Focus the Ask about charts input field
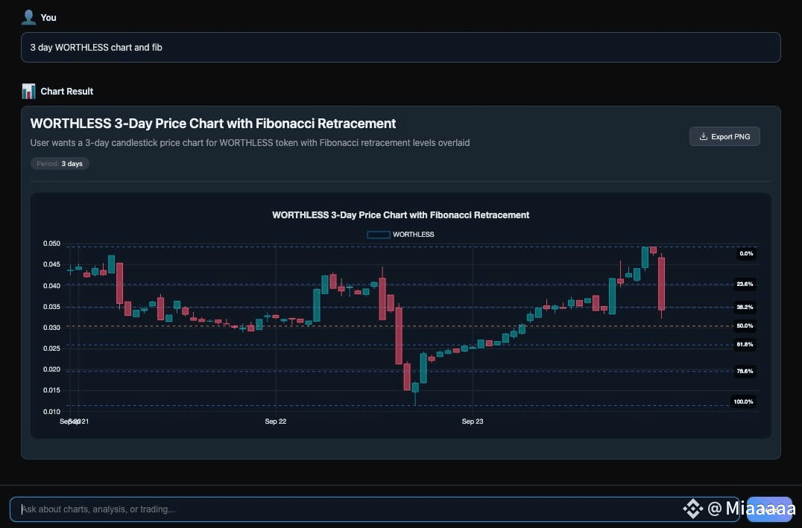The image size is (802, 528). (x=374, y=509)
